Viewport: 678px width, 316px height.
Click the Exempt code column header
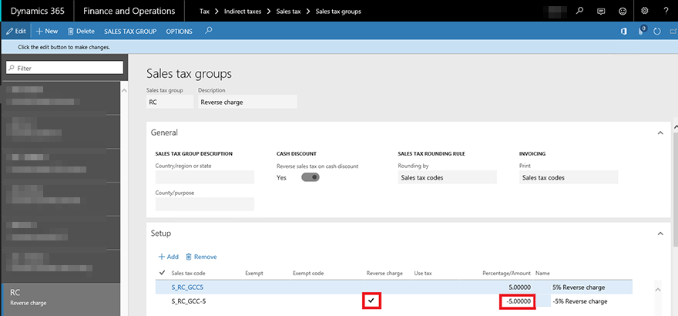308,273
